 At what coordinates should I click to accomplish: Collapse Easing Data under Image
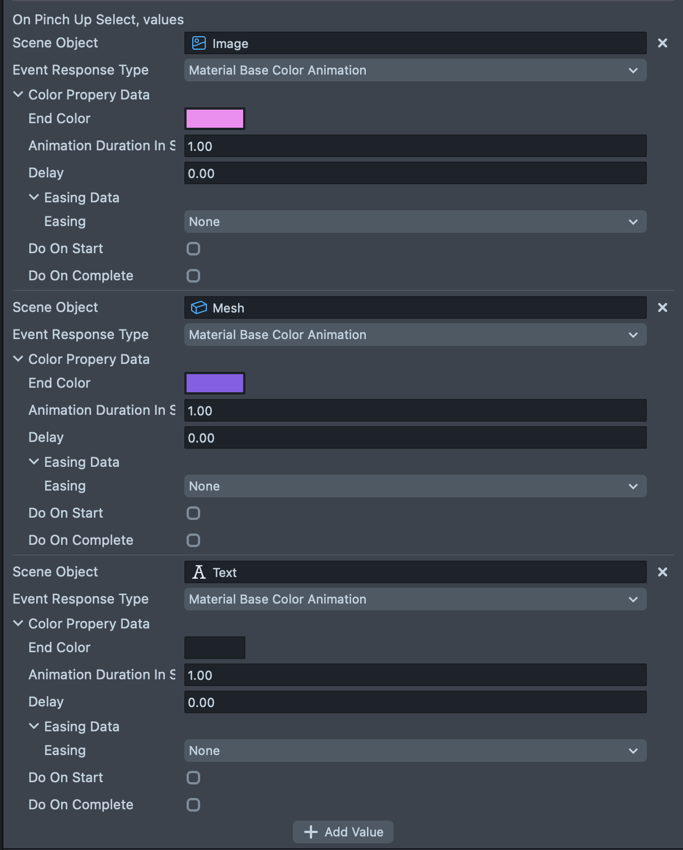coord(34,197)
